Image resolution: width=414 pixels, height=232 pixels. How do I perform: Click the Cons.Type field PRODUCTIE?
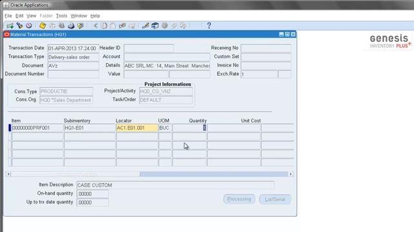66,92
